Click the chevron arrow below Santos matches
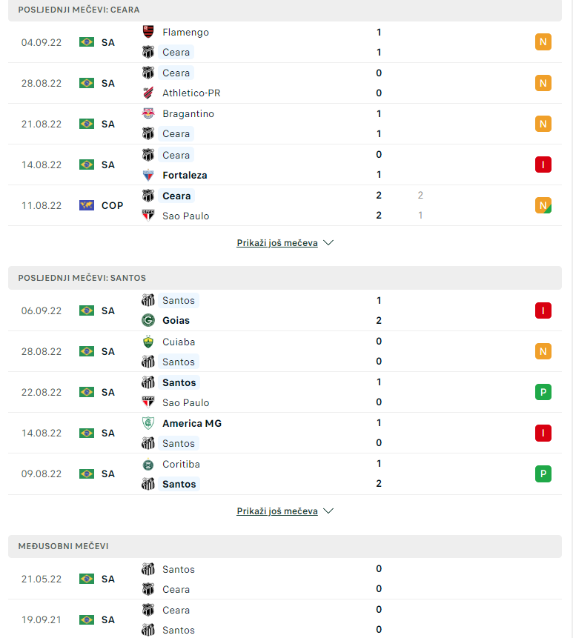Image resolution: width=573 pixels, height=638 pixels. click(x=328, y=511)
